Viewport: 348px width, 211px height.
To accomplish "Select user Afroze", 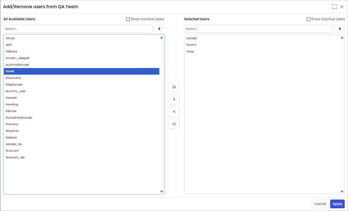I will coord(81,38).
